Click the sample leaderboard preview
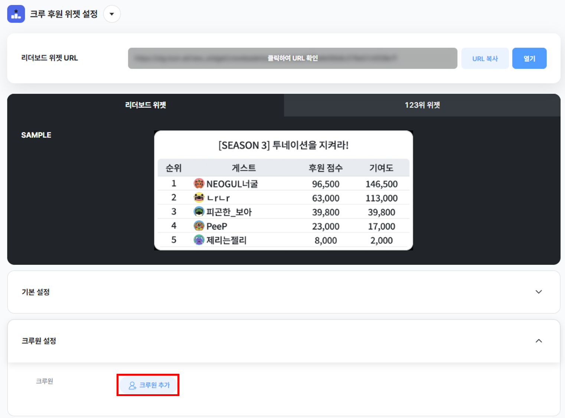 point(283,190)
